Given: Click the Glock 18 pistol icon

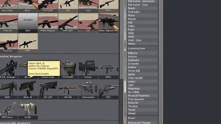Looking at the screenshot, I should click(x=28, y=90).
